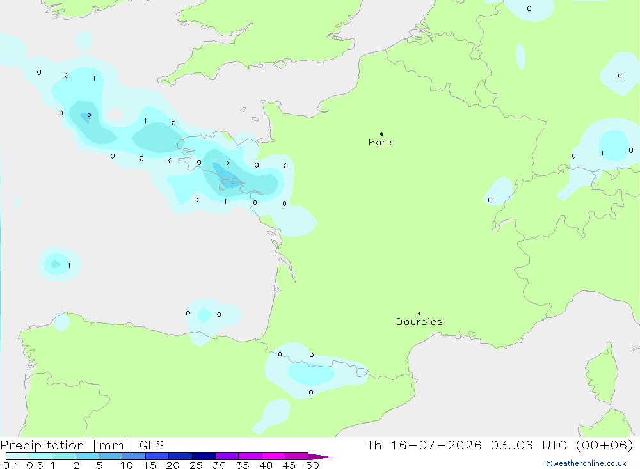The image size is (640, 469).
Task: Open the weatheronline.co.uk copyright link
Action: (586, 463)
